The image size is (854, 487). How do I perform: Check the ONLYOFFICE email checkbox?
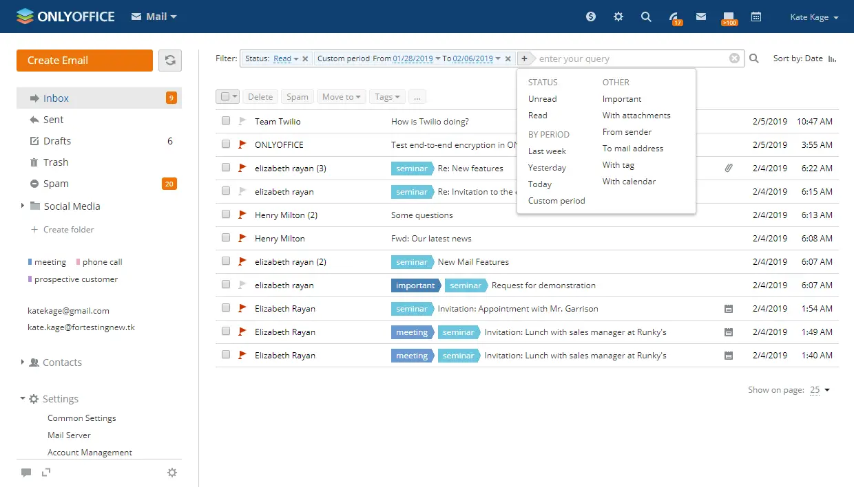225,144
